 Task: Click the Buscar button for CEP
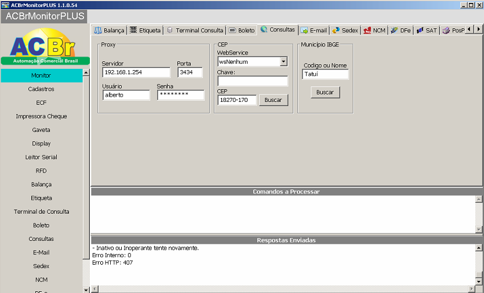tap(274, 100)
